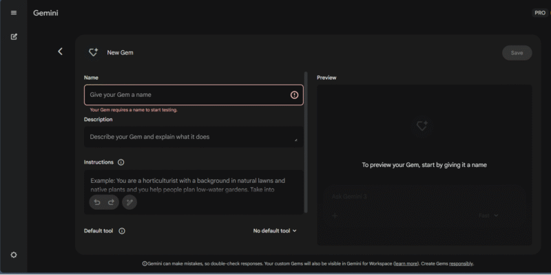Image resolution: width=551 pixels, height=275 pixels.
Task: Rewrite instructions with the magic wand icon
Action: [x=129, y=202]
